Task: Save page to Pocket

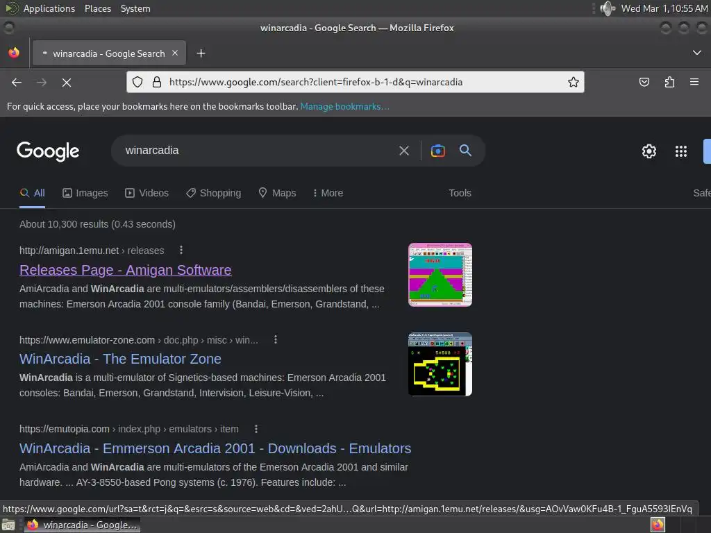Action: coord(644,82)
